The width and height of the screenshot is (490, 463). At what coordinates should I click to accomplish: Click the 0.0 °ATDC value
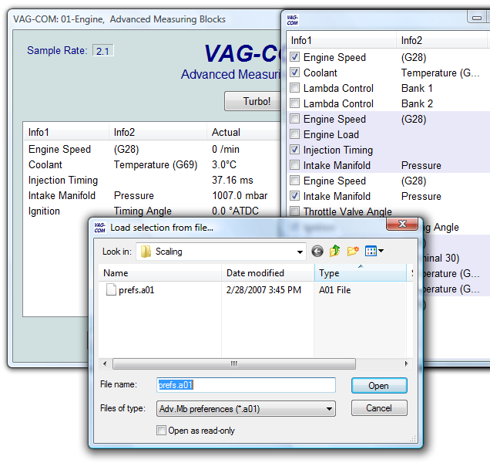235,211
